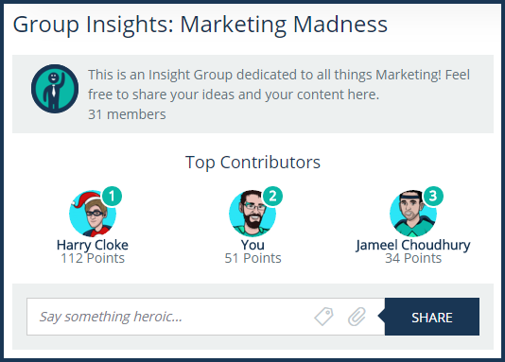Image resolution: width=505 pixels, height=362 pixels.
Task: Click the group avatar with waving figure
Action: pyautogui.click(x=55, y=89)
